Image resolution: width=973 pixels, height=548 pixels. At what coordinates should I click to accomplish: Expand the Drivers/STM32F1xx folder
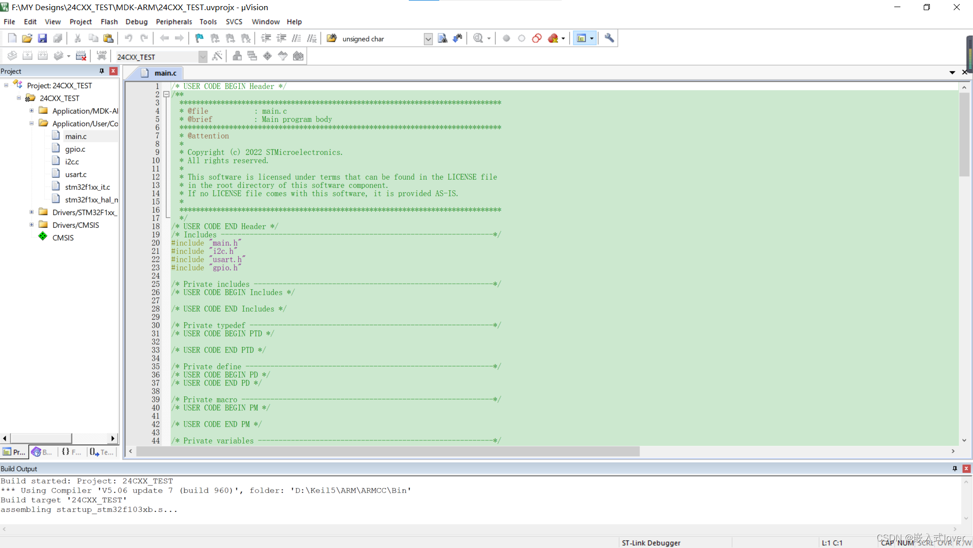pyautogui.click(x=31, y=212)
